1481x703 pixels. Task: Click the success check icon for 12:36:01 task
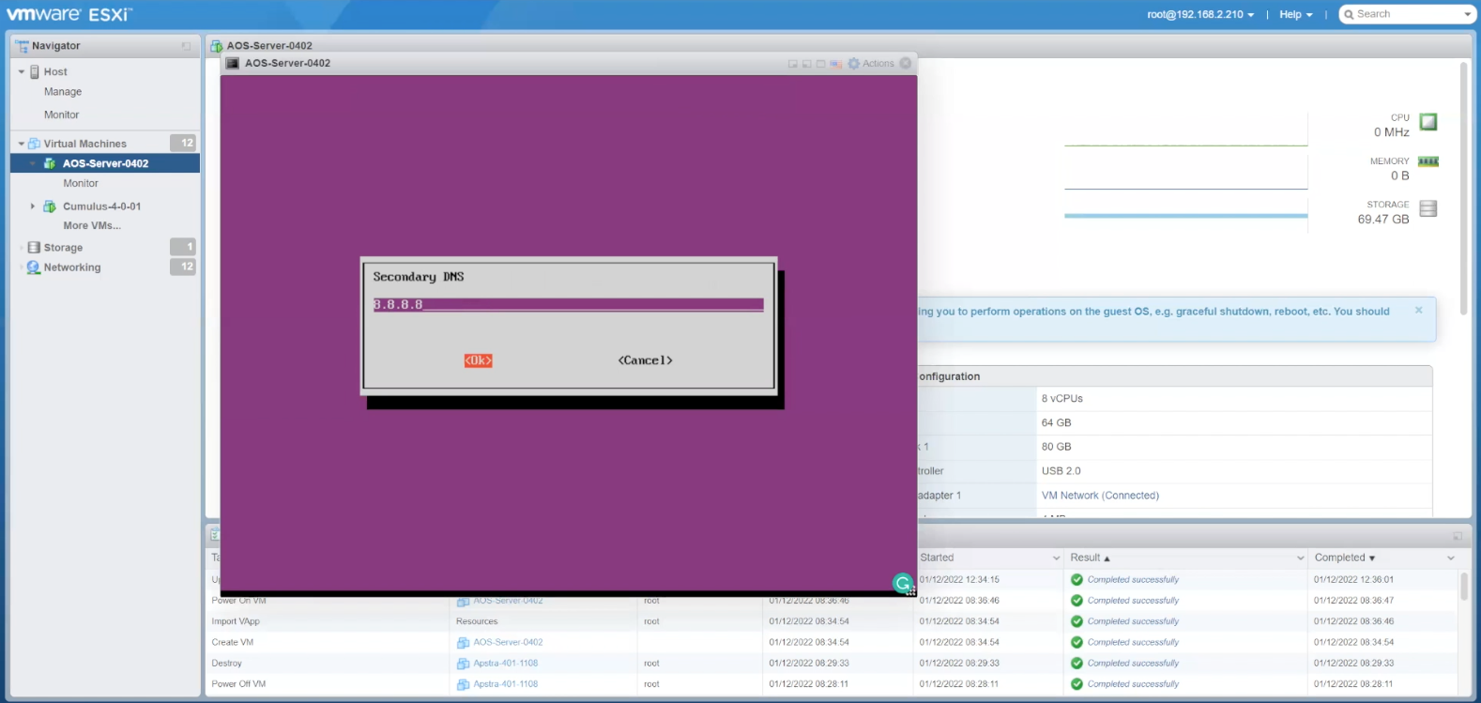[x=1076, y=580]
